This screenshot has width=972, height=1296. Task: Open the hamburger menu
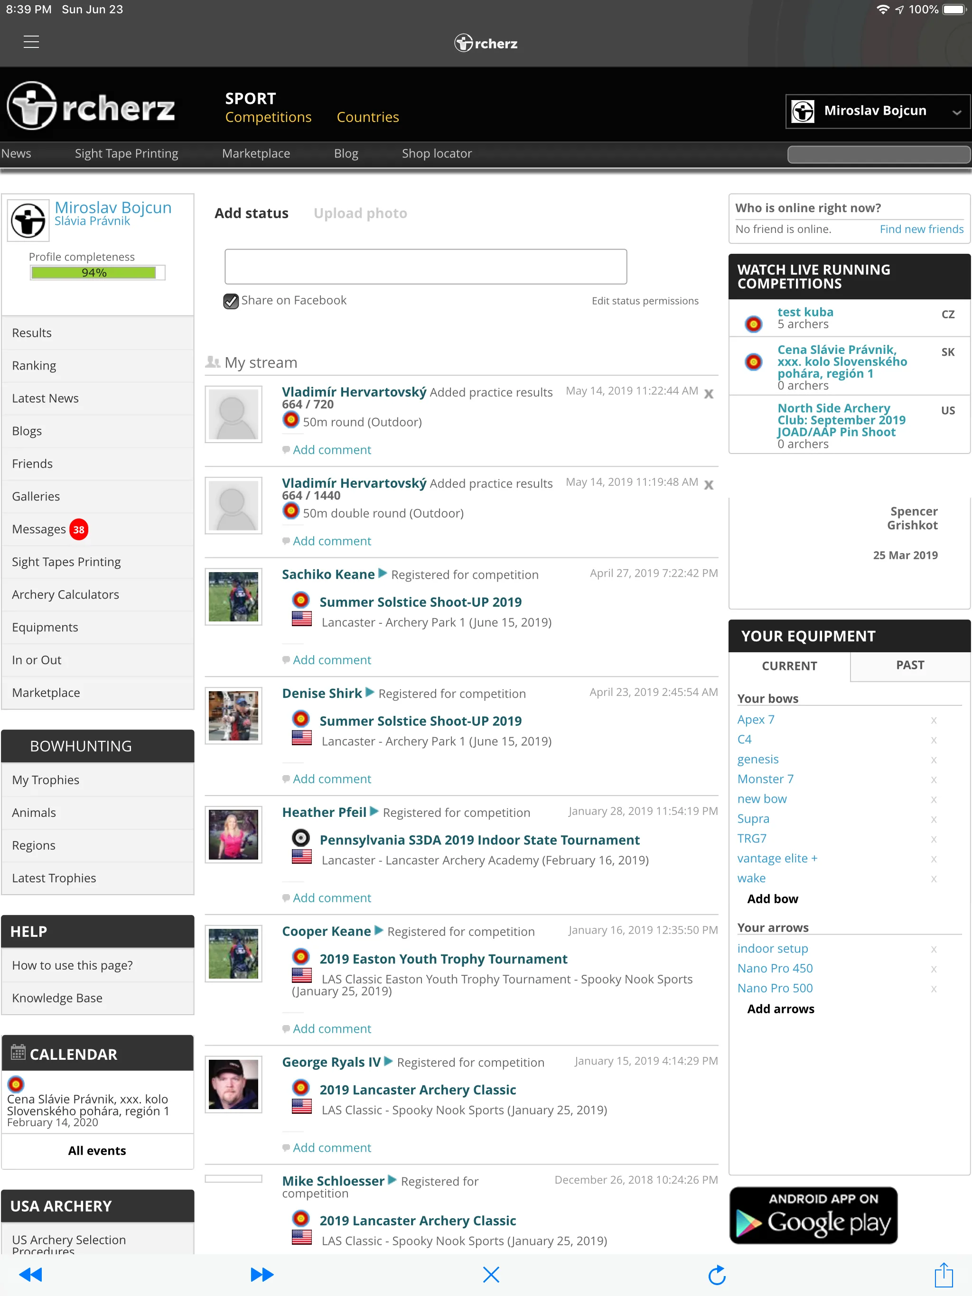[x=31, y=42]
